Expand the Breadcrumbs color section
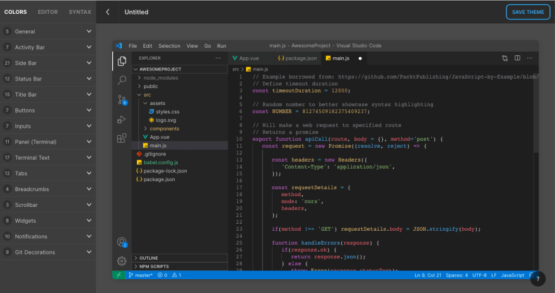The width and height of the screenshot is (555, 293). 48,189
